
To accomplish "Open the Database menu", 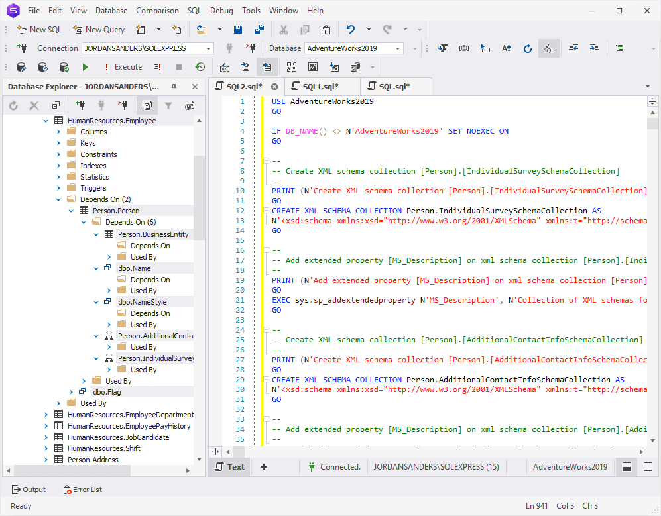I will [x=111, y=11].
